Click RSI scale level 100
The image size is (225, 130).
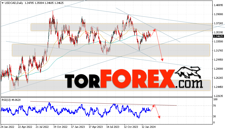pos(215,99)
